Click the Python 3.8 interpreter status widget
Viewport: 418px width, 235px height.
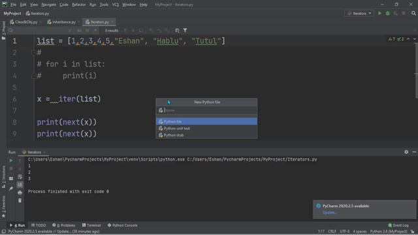coord(389,232)
